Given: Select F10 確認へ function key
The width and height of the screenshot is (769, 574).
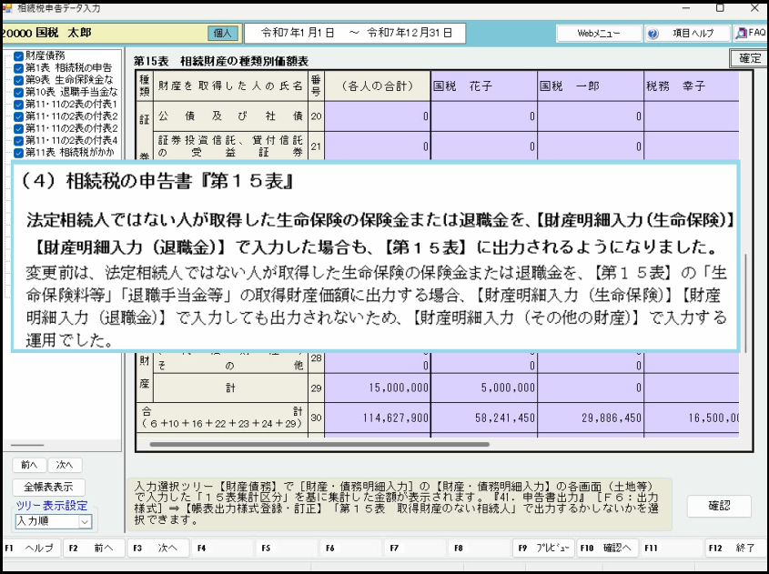Looking at the screenshot, I should point(608,548).
